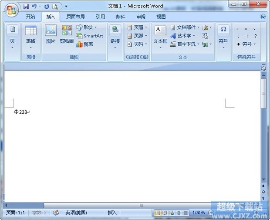This screenshot has height=220, width=270.
Task: Open the 审阅 review tab
Action: [x=141, y=17]
